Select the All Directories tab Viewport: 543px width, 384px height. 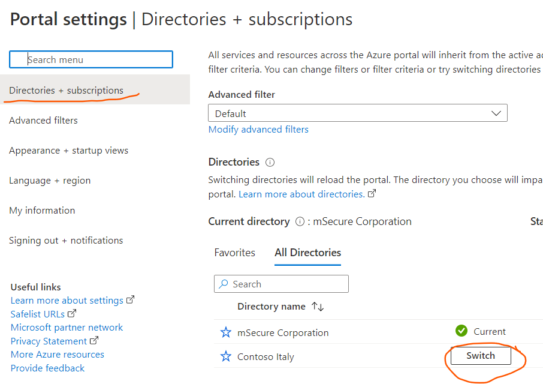pyautogui.click(x=307, y=253)
